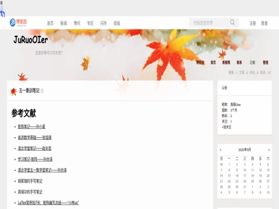Click the 博客园 logo icon

coord(18,23)
